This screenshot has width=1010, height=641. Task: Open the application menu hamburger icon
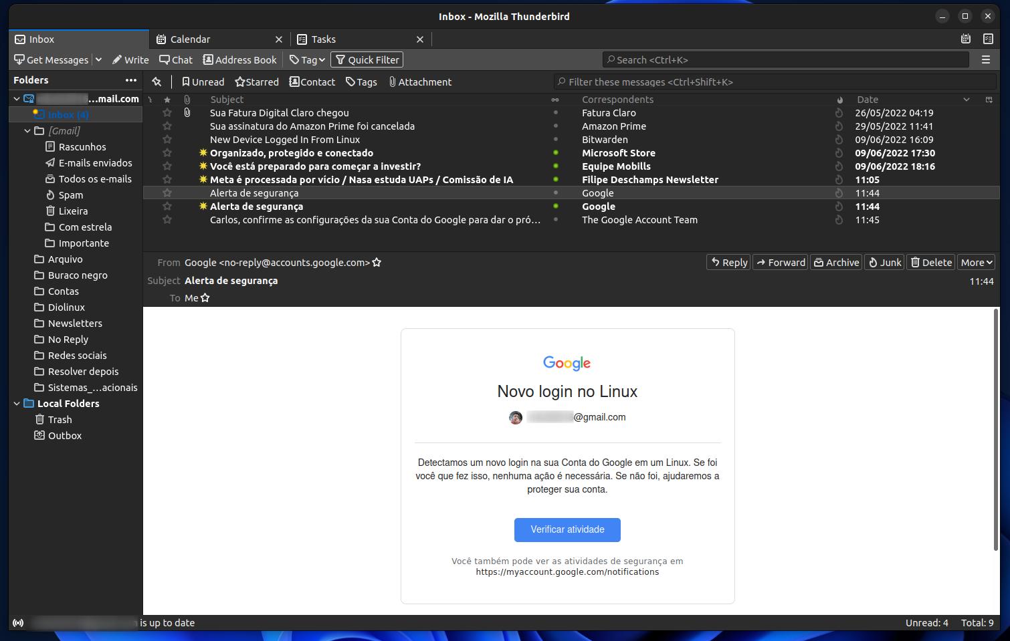click(985, 59)
